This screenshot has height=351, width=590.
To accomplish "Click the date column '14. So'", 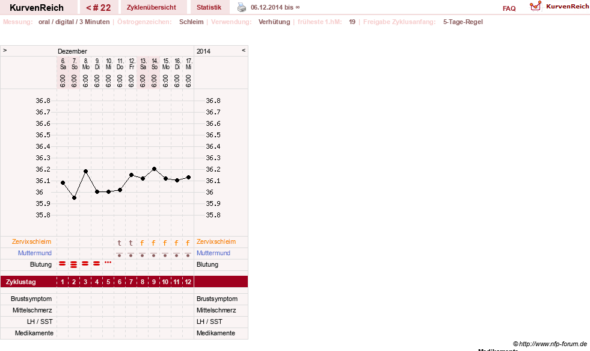I will 155,64.
